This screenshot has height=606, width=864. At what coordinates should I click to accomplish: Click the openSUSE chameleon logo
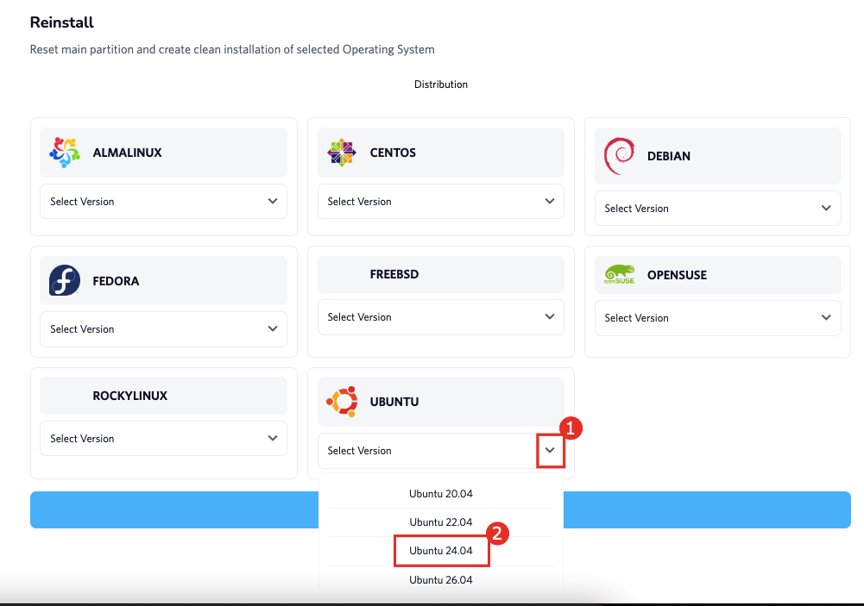620,275
